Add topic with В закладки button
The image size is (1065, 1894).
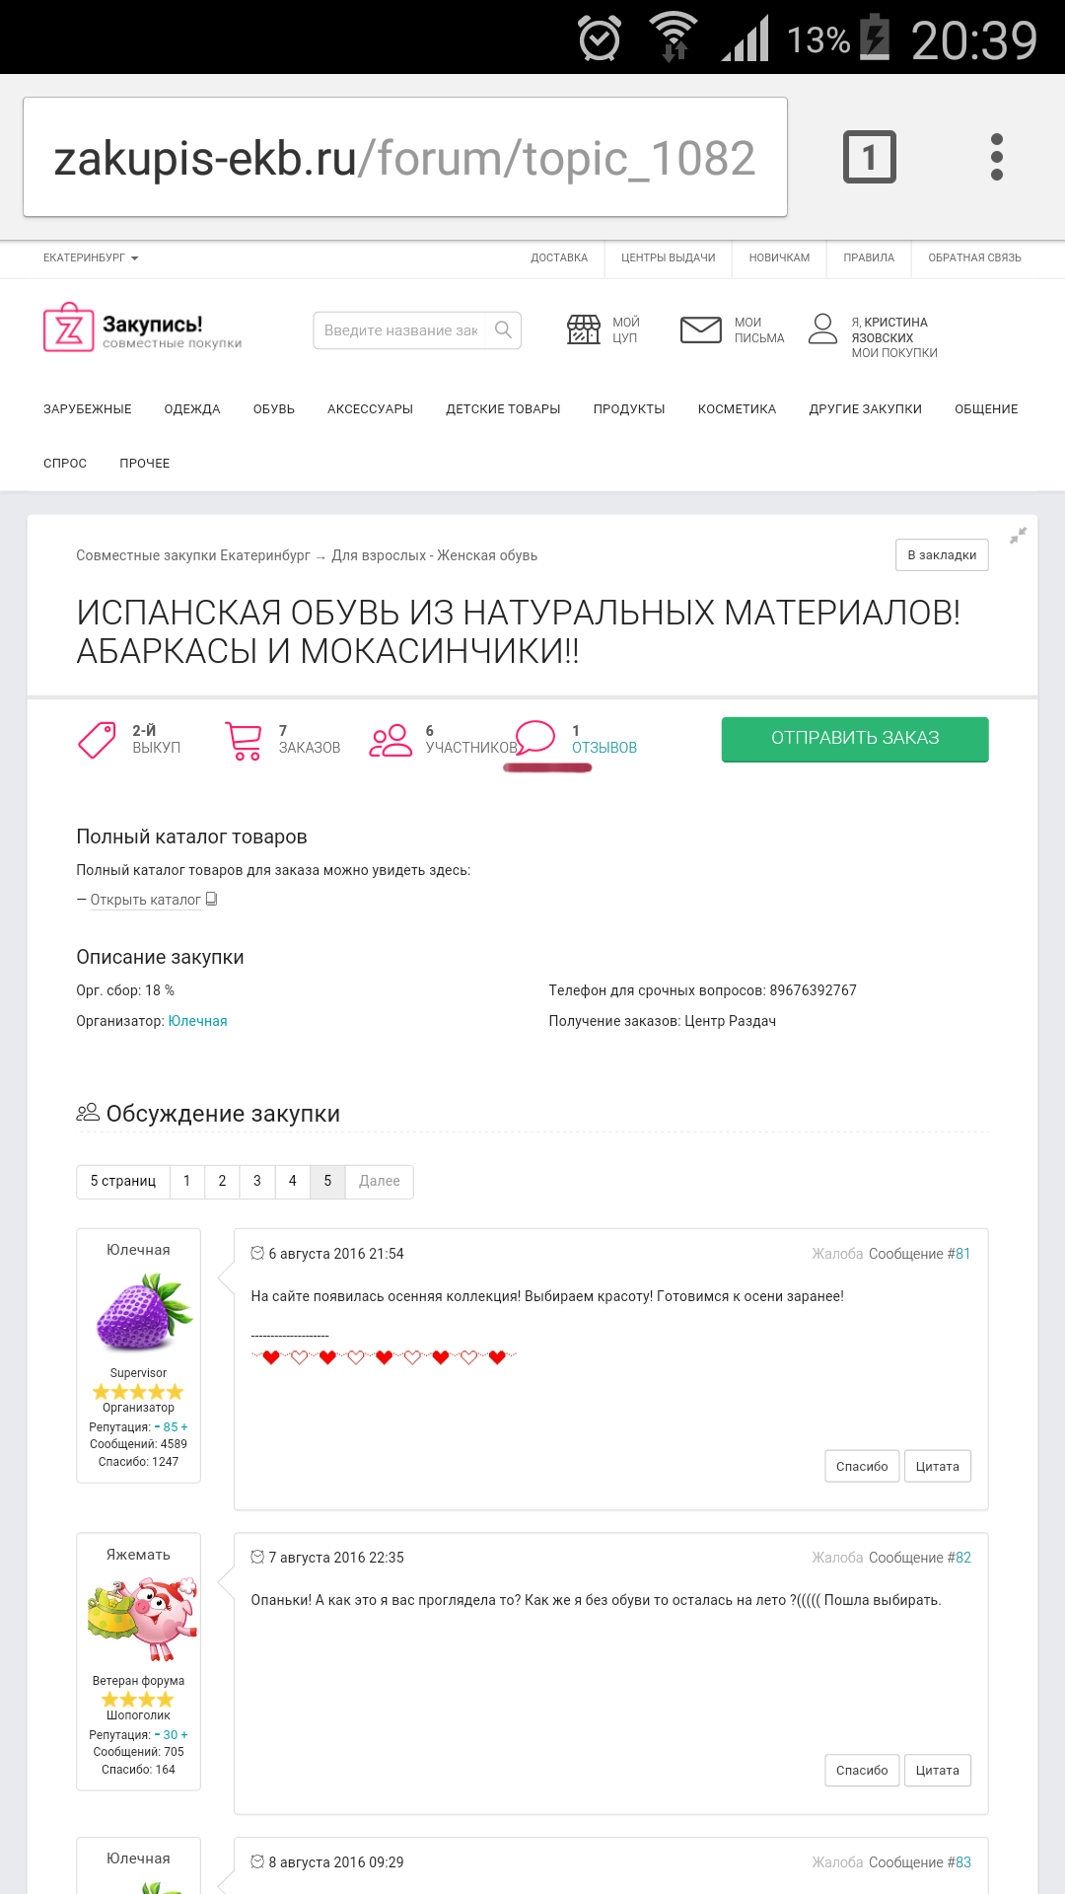click(942, 555)
